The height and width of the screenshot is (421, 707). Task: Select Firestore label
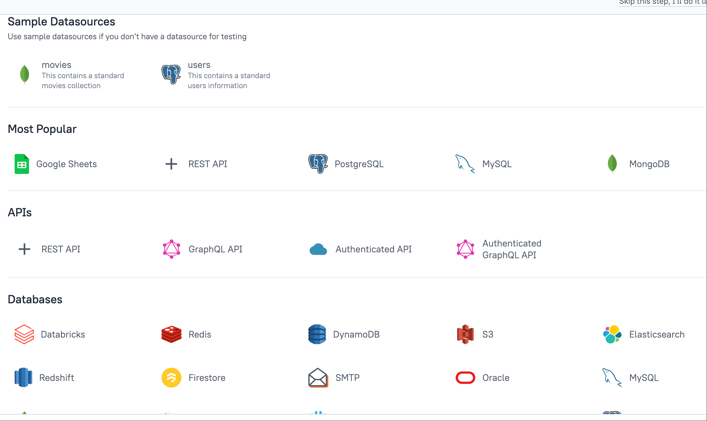click(x=207, y=378)
